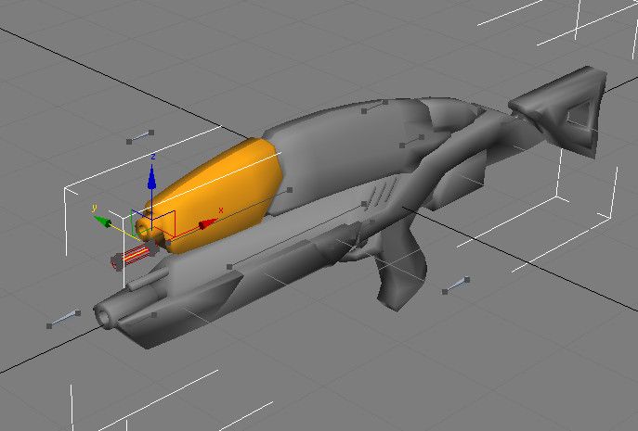This screenshot has width=638, height=431.
Task: Select the bone helper right of the grip
Action: [x=456, y=285]
